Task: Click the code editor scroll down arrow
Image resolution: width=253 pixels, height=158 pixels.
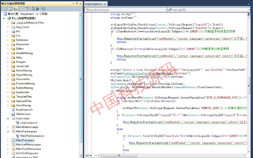Action: pyautogui.click(x=249, y=152)
